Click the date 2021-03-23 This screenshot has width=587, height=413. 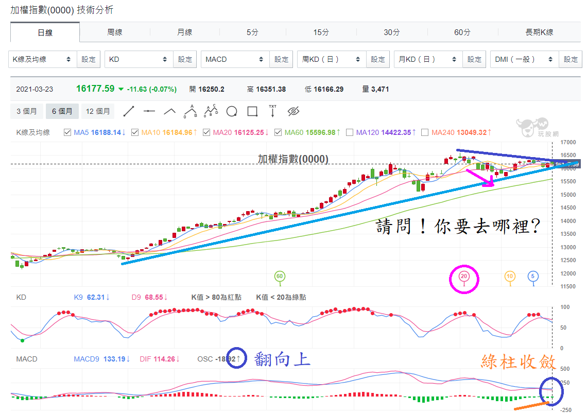point(34,89)
